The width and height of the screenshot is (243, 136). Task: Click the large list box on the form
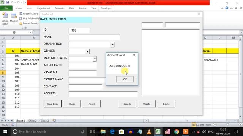tap(170, 62)
